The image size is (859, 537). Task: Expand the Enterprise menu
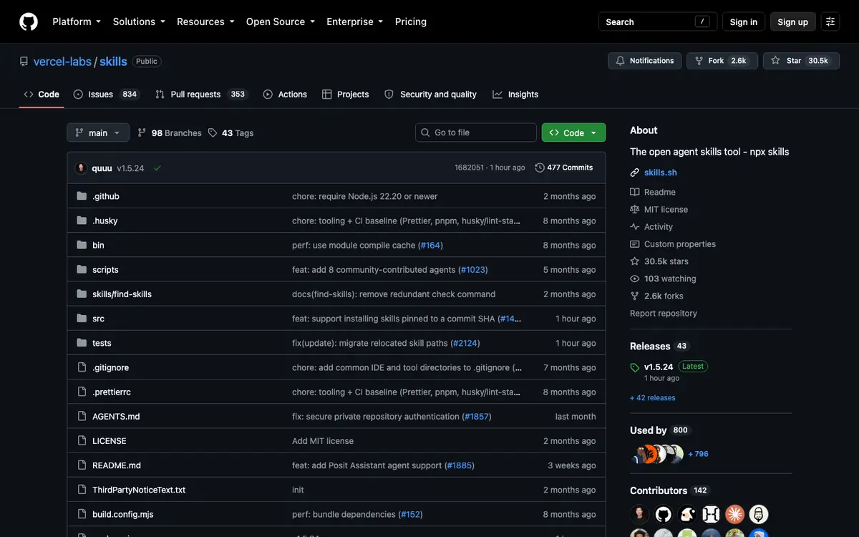pyautogui.click(x=355, y=21)
